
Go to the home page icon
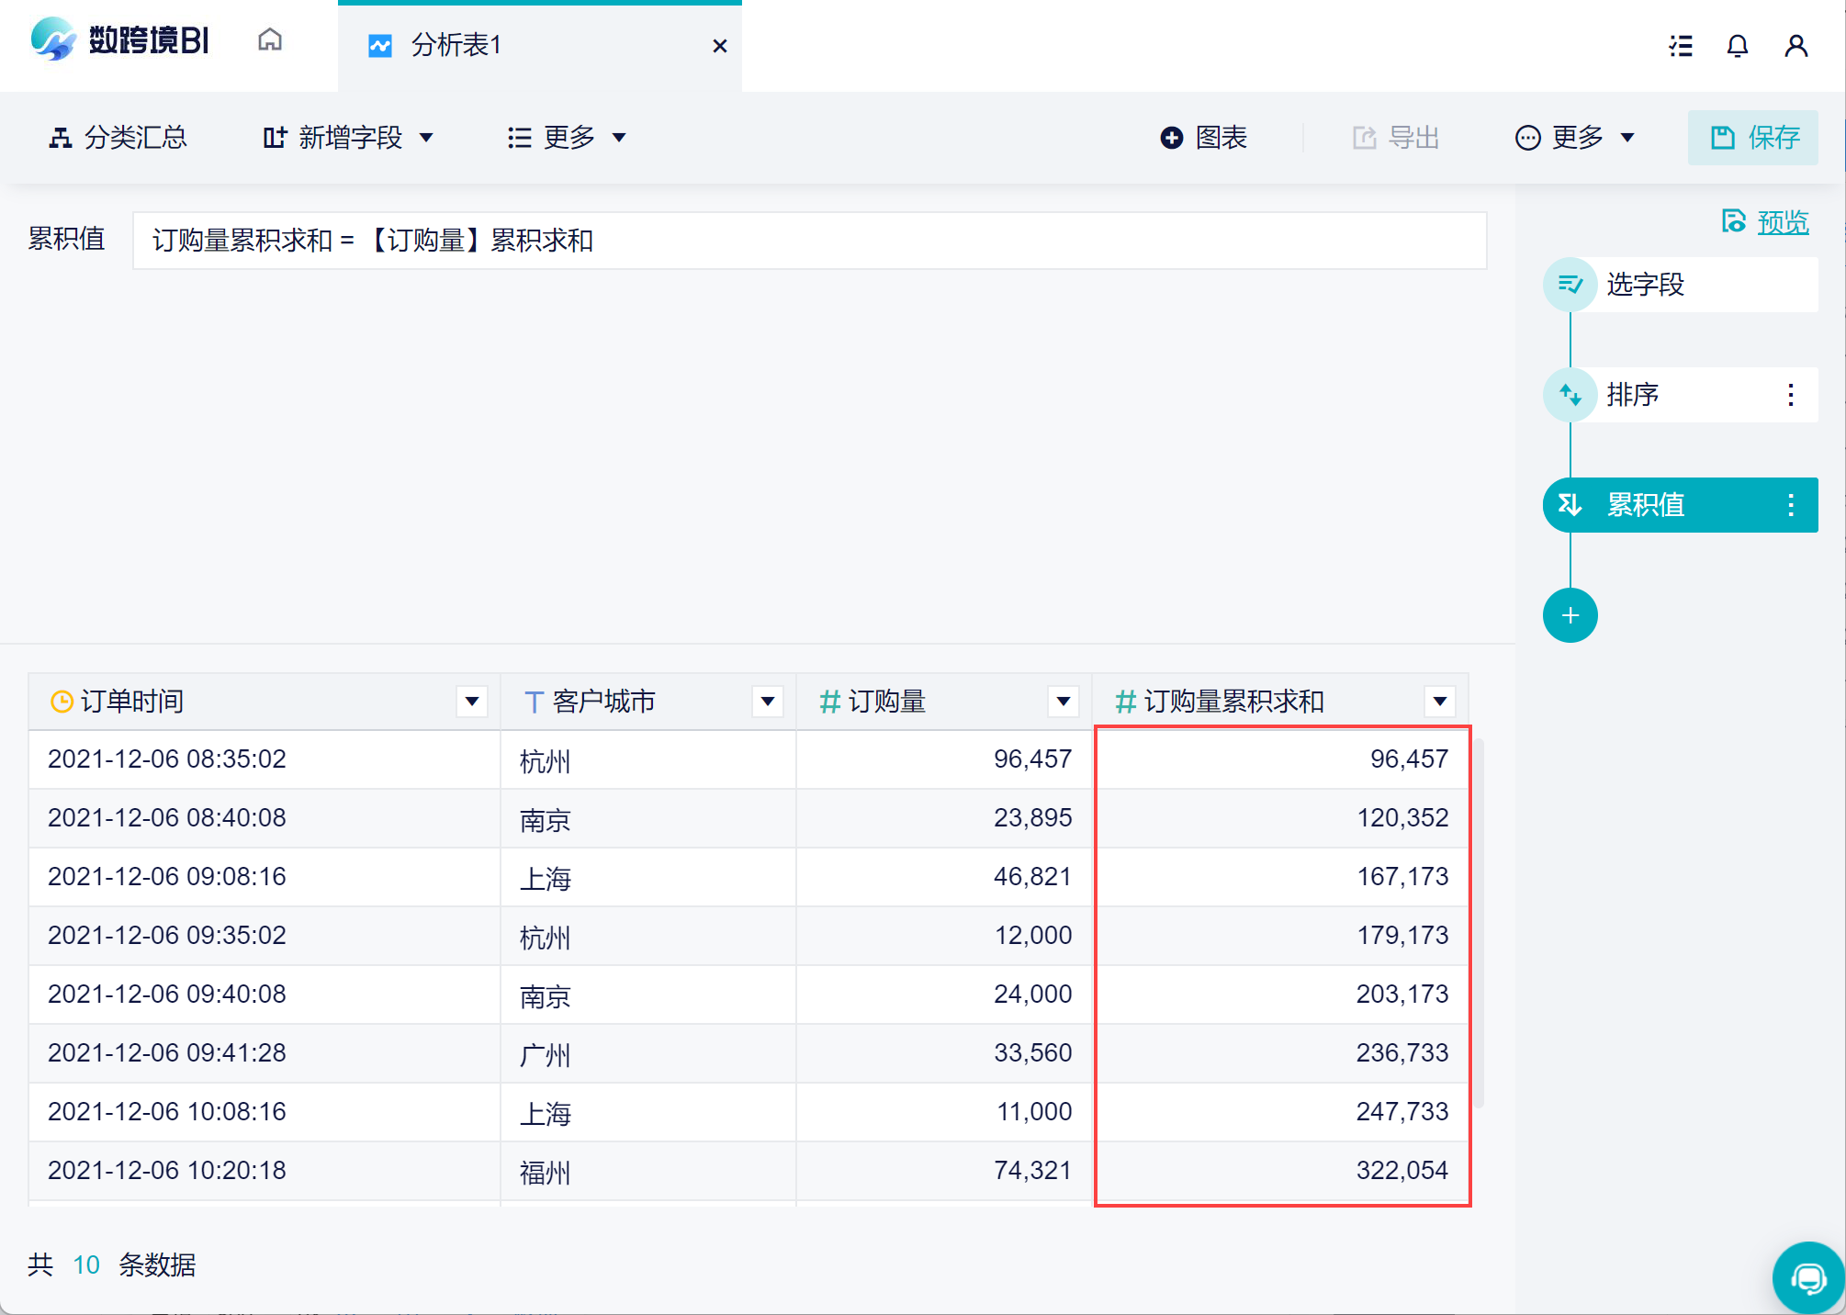point(270,41)
